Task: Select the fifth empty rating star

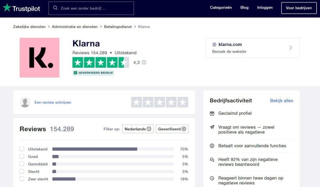Action: pyautogui.click(x=183, y=102)
